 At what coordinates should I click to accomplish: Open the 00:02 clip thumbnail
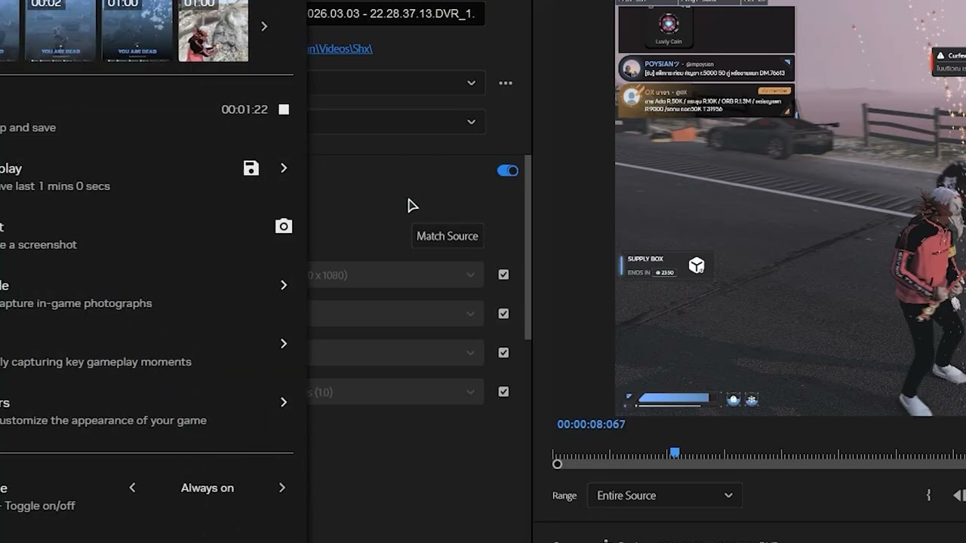click(60, 30)
